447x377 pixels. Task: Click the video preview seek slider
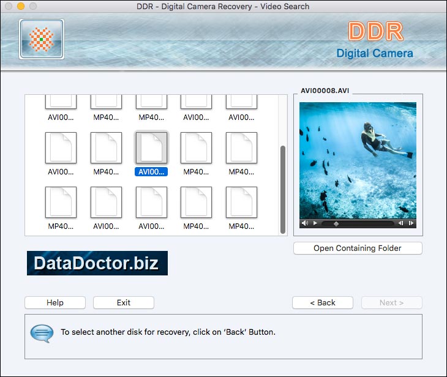[x=358, y=224]
